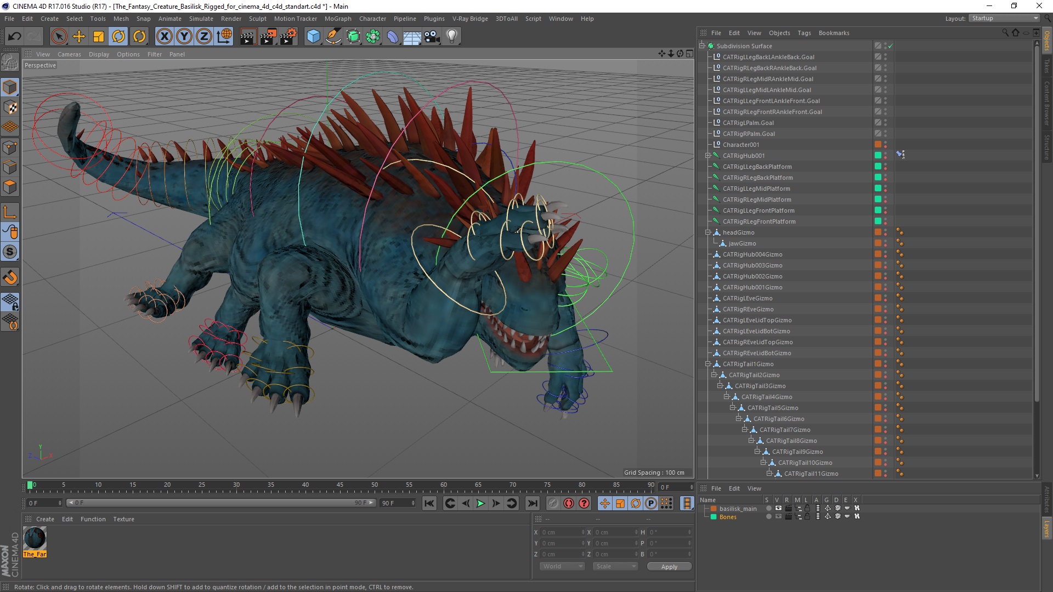
Task: Click frame 45 on timeline ruler
Action: tap(339, 485)
